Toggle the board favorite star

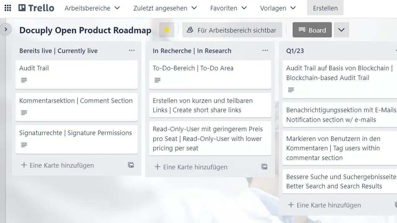[x=167, y=30]
